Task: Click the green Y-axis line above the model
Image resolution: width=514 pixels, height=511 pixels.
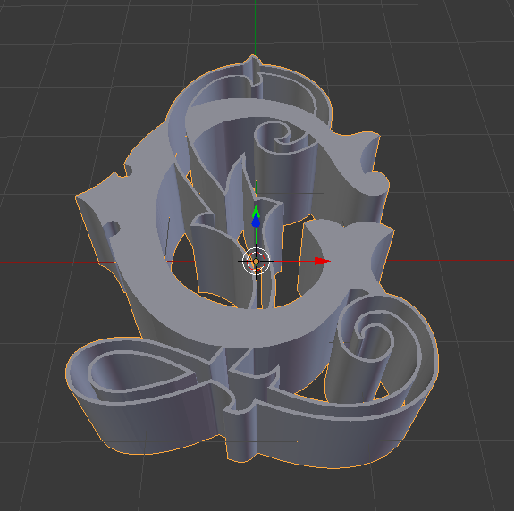Action: pos(255,27)
